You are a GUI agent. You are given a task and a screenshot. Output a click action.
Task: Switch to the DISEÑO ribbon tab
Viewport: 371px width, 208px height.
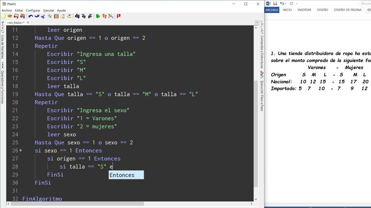[323, 10]
